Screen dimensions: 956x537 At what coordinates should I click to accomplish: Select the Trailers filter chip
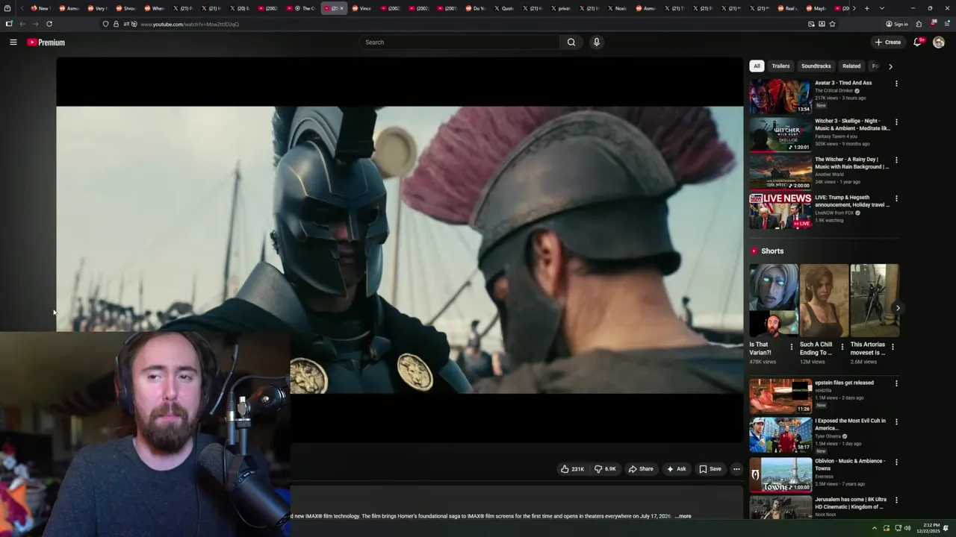tap(780, 66)
